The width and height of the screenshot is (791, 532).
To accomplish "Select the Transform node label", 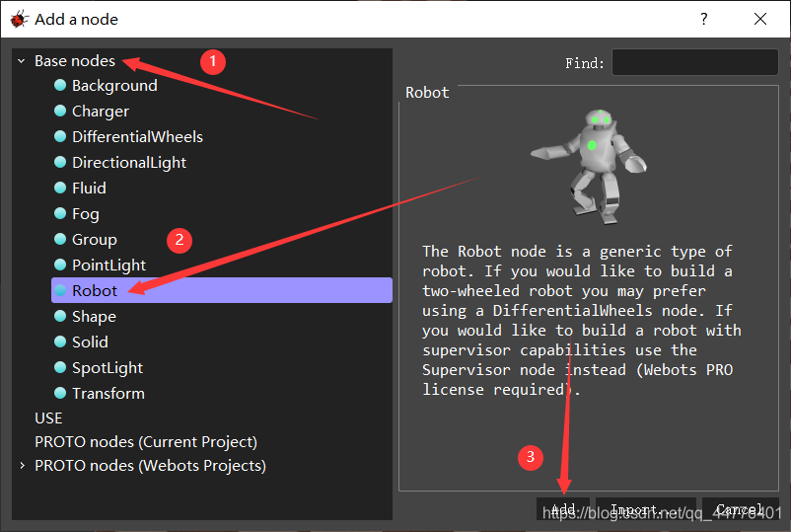I will 108,394.
